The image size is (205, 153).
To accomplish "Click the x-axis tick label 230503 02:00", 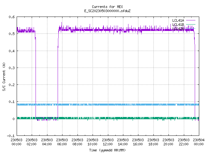I will [31, 142].
